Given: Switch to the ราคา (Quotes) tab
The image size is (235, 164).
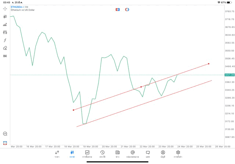Looking at the screenshot, I should (x=57, y=154).
